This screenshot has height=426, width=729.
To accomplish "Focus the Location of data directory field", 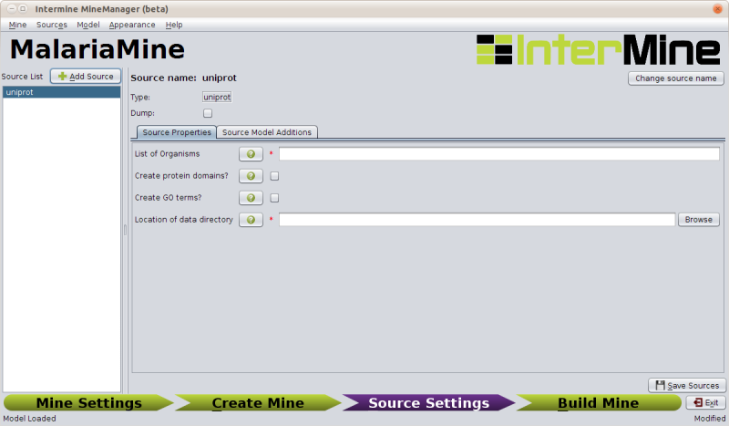I will click(477, 220).
